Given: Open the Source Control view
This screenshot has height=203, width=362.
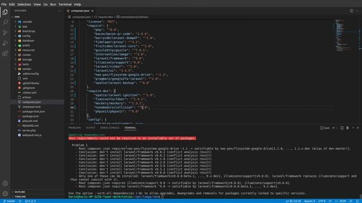Looking at the screenshot, I should [x=5, y=33].
